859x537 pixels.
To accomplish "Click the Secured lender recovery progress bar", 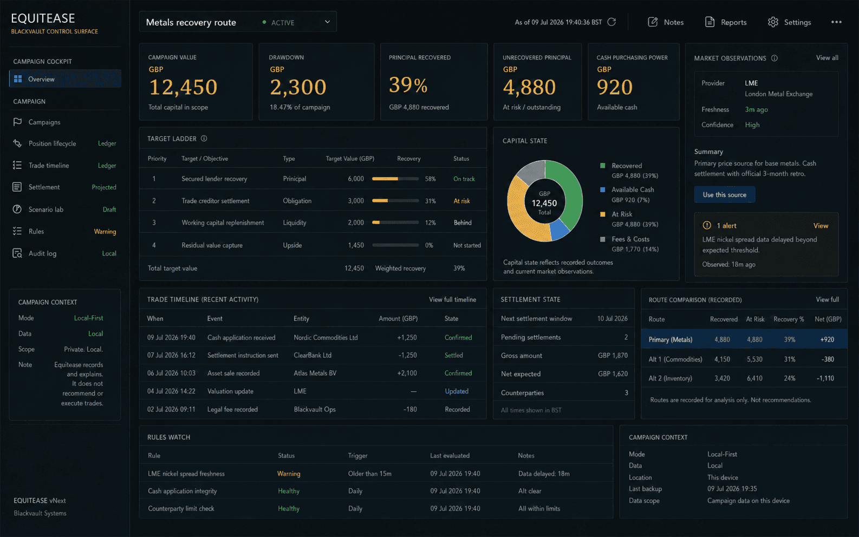I will [x=395, y=179].
